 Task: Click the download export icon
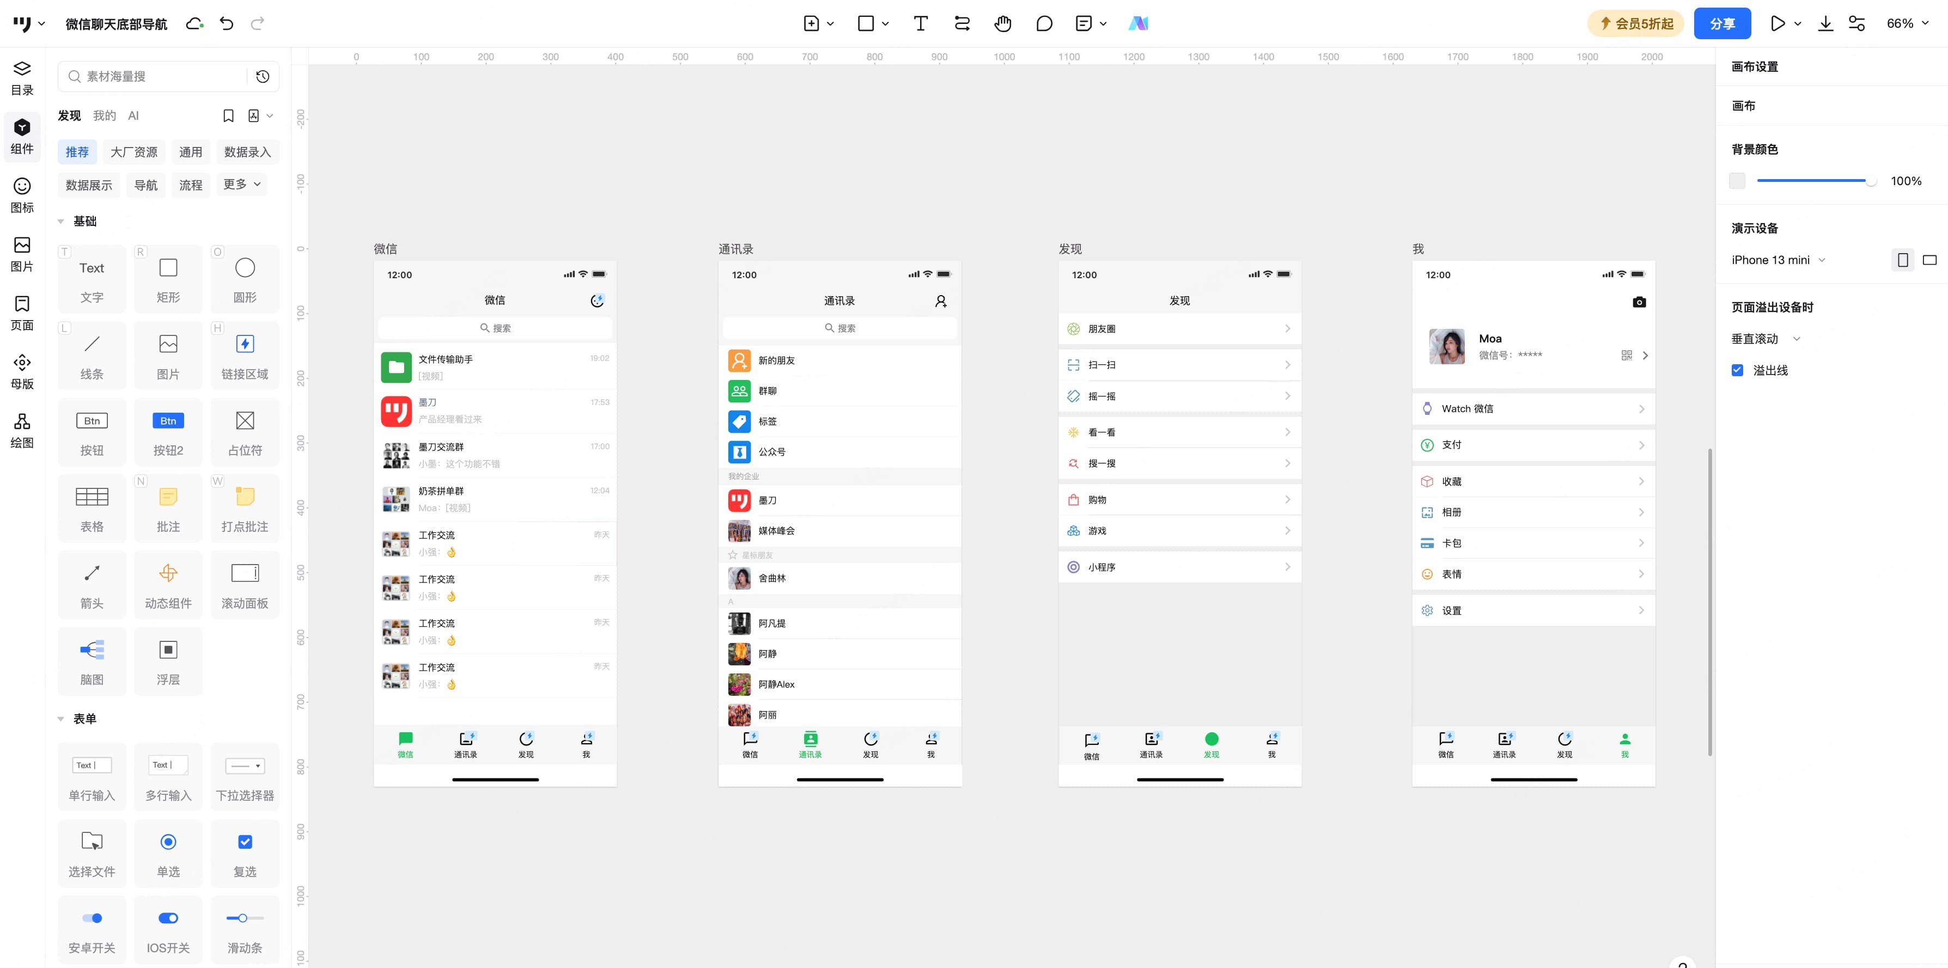[x=1825, y=23]
